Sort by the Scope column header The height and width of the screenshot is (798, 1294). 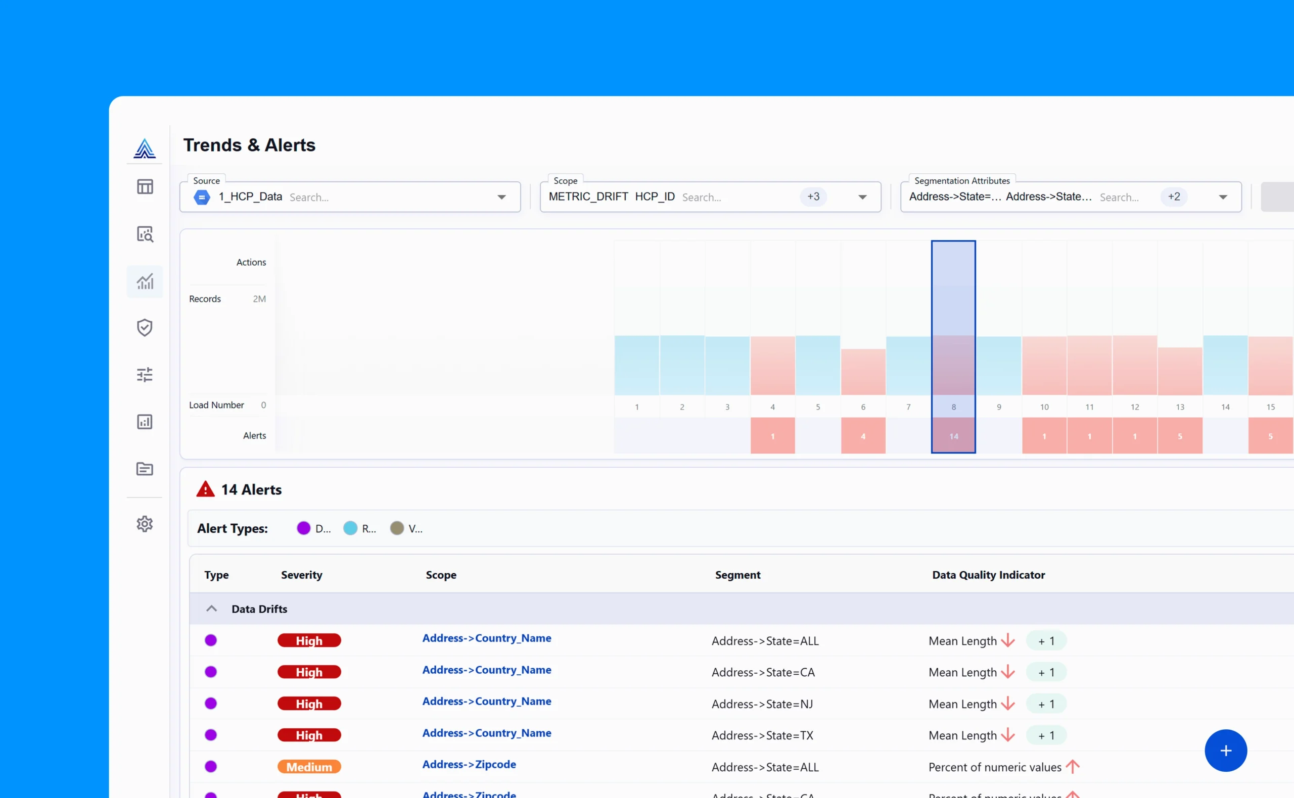[441, 575]
